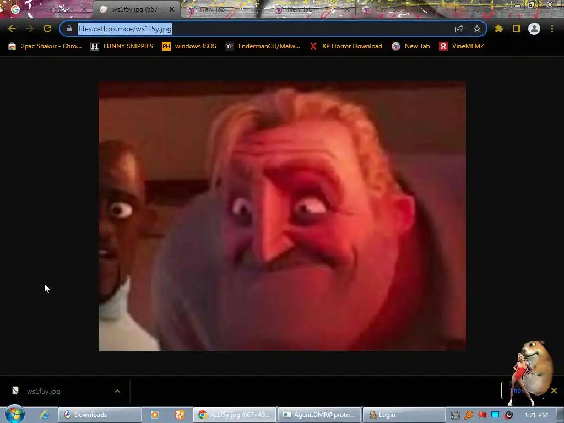564x423 pixels.
Task: Click the round dark red tray icon
Action: [x=508, y=415]
